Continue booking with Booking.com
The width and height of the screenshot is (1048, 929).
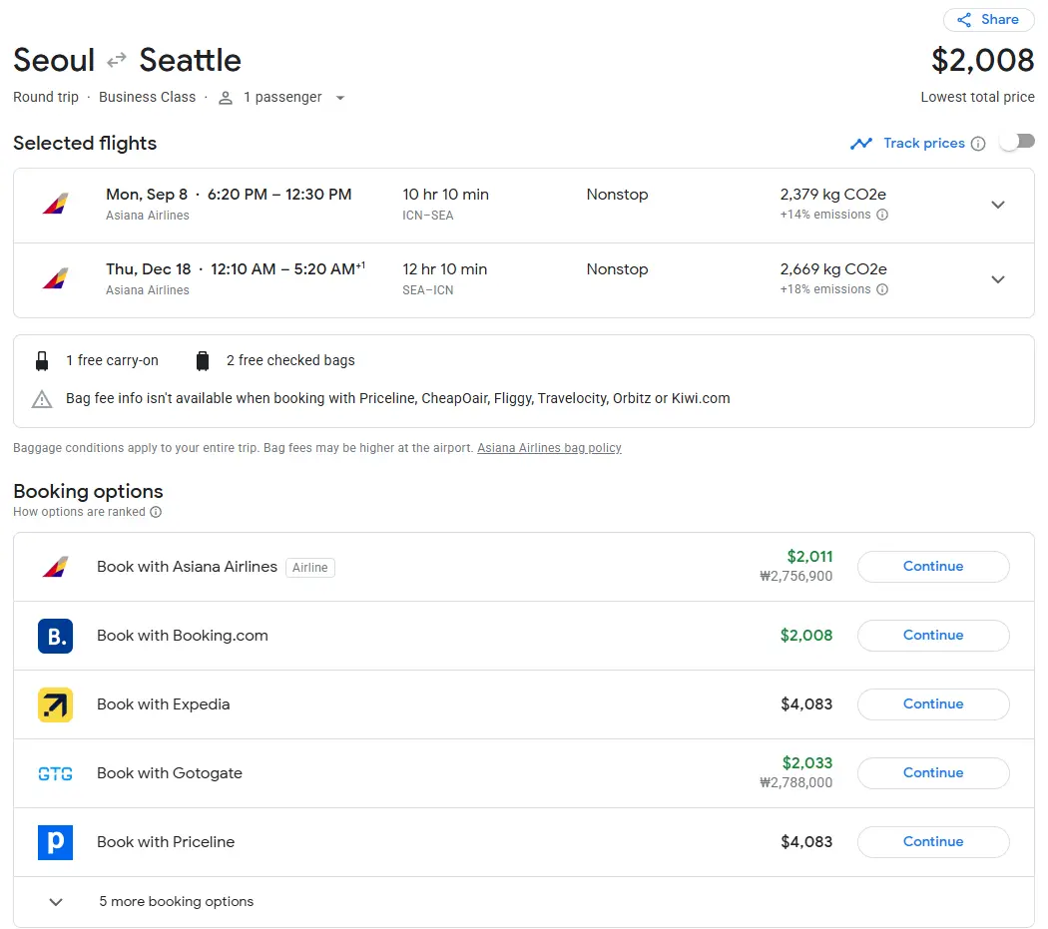click(x=933, y=635)
